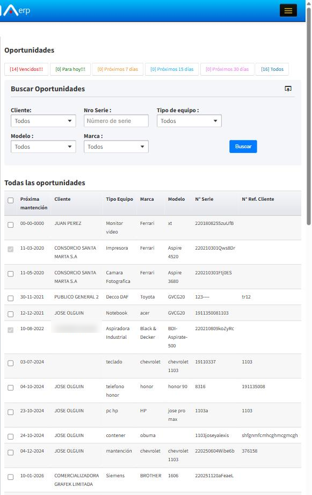Open the Cliente dropdown
Image resolution: width=312 pixels, height=495 pixels.
coord(43,121)
